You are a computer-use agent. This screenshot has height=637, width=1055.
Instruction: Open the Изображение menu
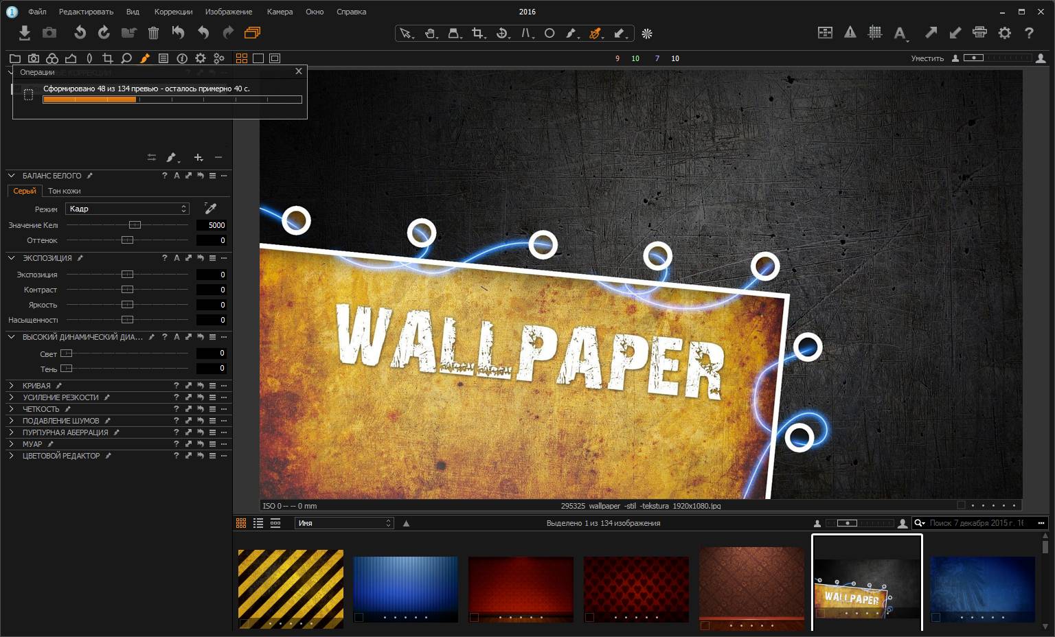(229, 12)
